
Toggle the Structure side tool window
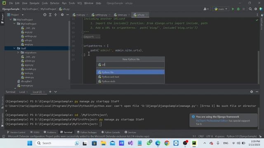click(x=2, y=103)
